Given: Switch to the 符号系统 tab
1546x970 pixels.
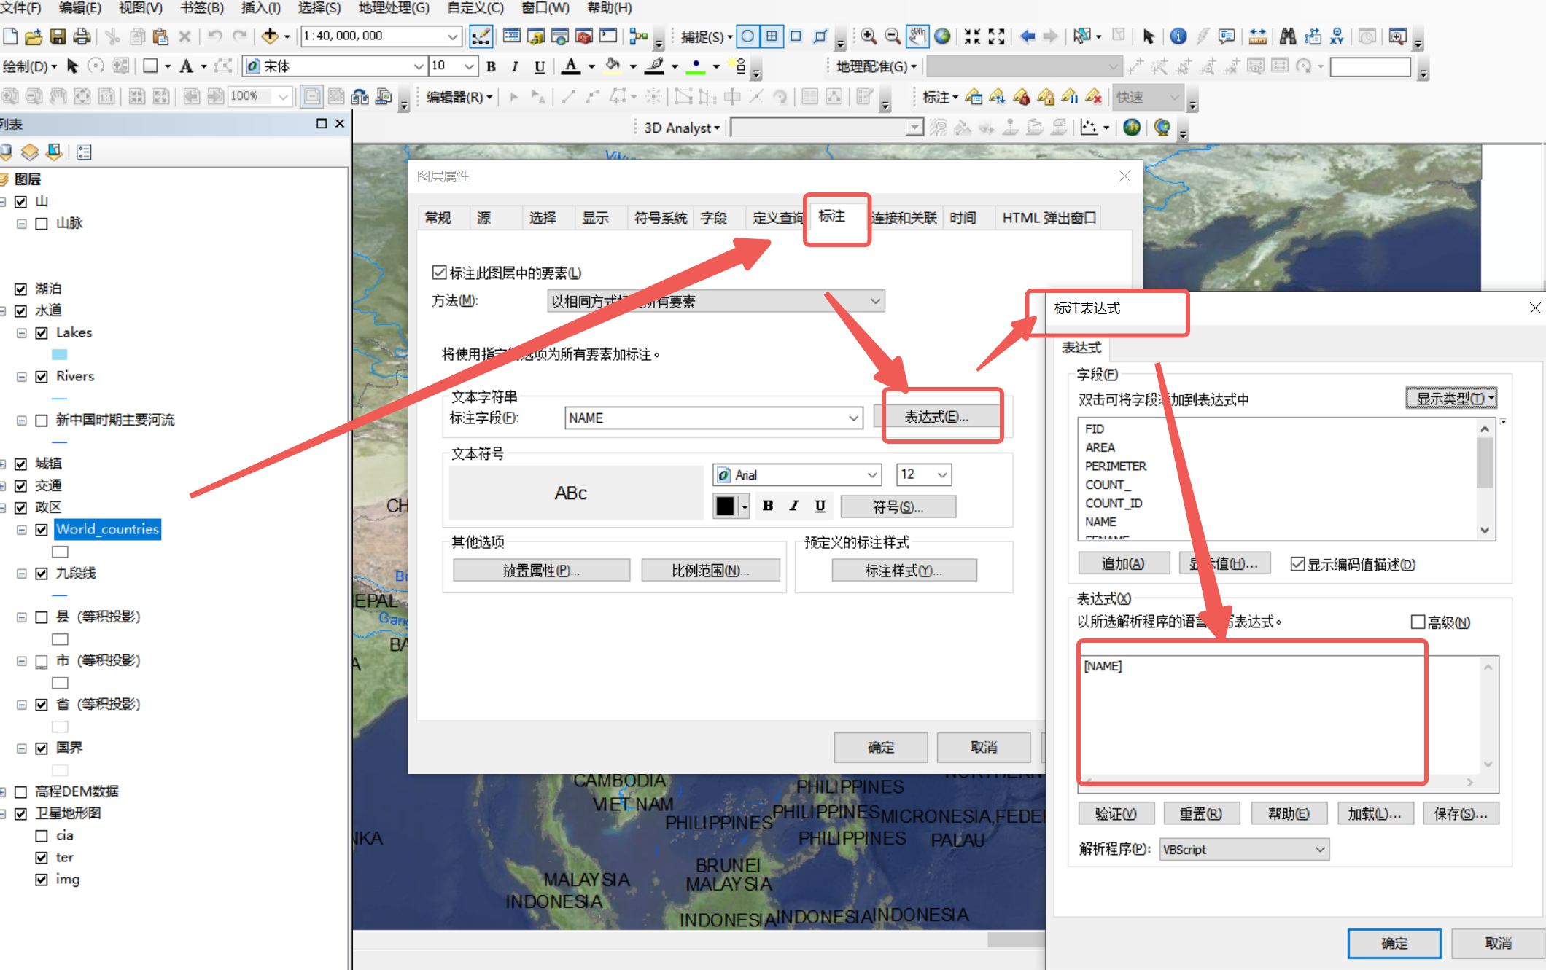Looking at the screenshot, I should (x=660, y=217).
